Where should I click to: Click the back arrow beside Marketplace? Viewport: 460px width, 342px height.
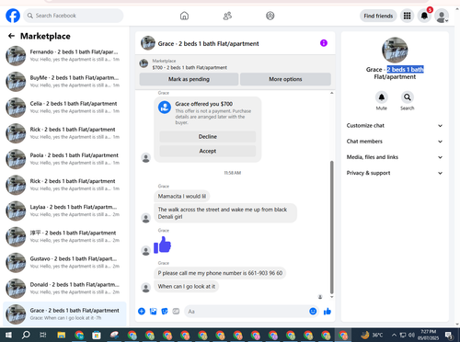click(x=12, y=36)
